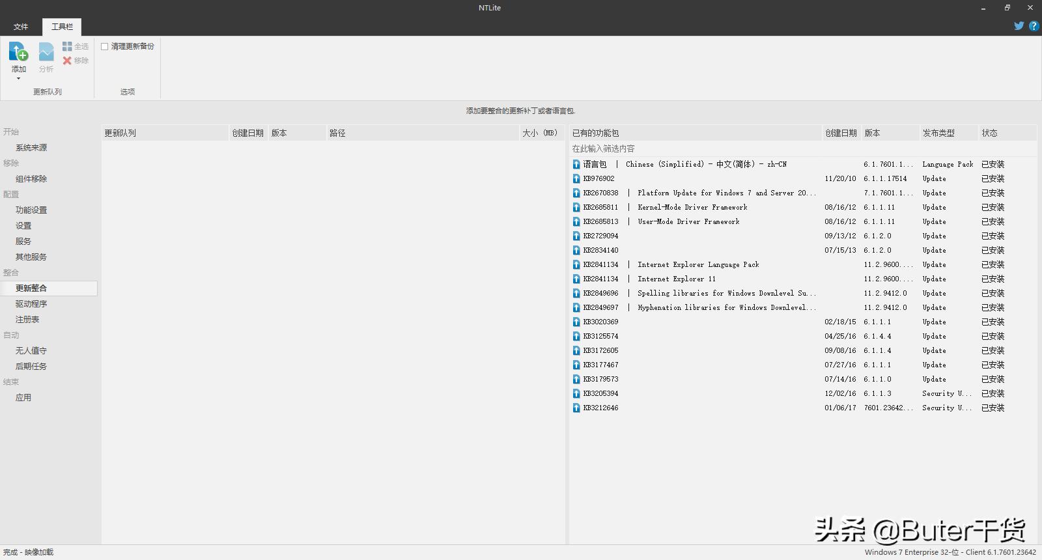The width and height of the screenshot is (1042, 560).
Task: Open the Twitter bird icon link
Action: pos(1019,26)
